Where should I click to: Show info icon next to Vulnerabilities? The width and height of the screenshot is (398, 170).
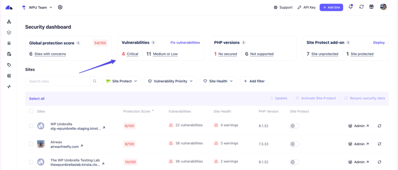153,43
